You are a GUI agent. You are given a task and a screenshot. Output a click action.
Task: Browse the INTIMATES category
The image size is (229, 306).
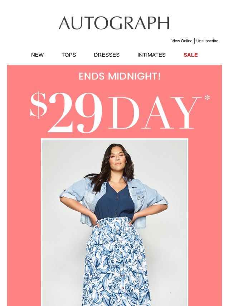coord(151,55)
